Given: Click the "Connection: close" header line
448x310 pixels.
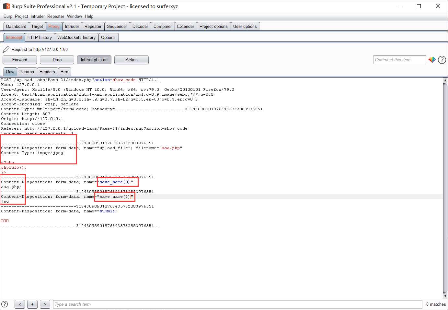Looking at the screenshot, I should click(x=23, y=124).
